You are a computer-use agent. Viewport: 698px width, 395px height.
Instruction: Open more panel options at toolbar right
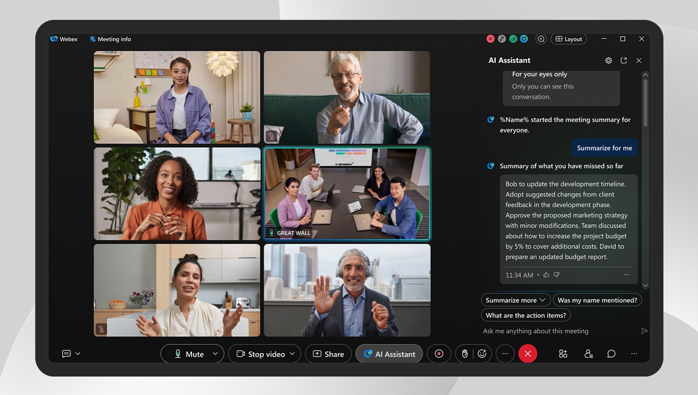[634, 354]
